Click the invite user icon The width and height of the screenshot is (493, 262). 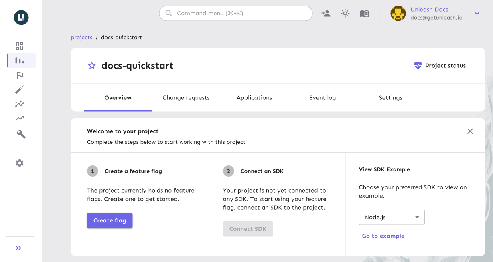(326, 13)
